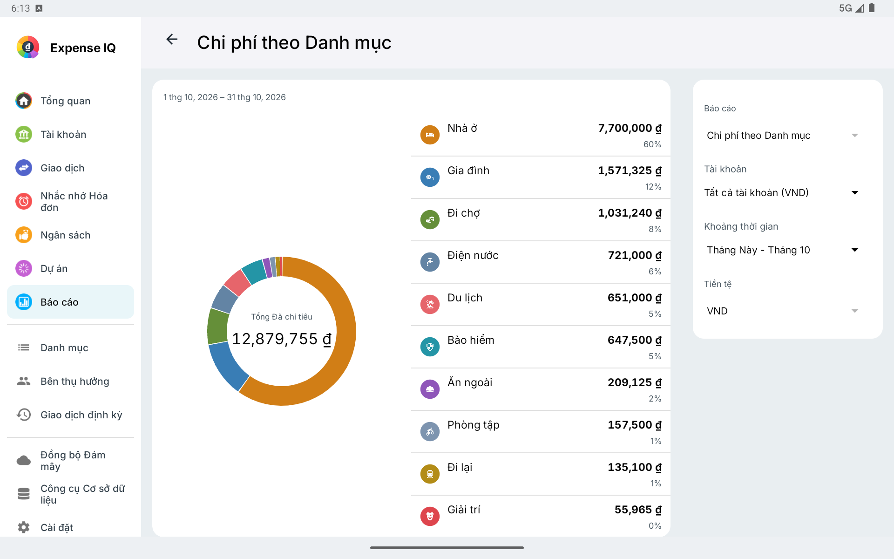Viewport: 894px width, 559px height.
Task: Open Nhắc nhở Hóa đơn clock icon
Action: 24,201
